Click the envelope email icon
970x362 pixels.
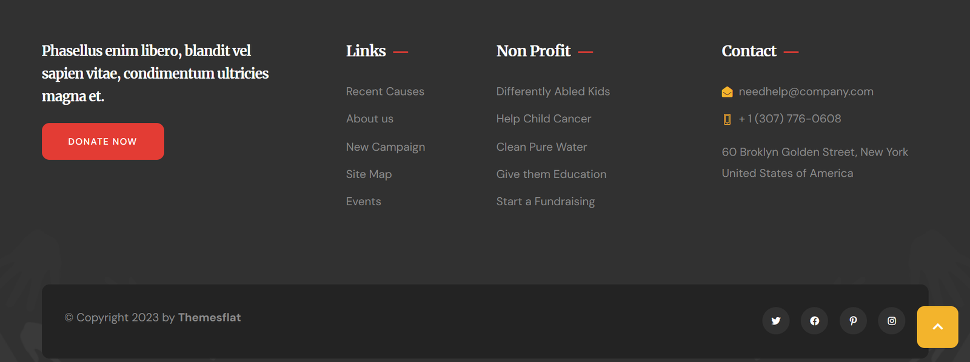click(727, 92)
